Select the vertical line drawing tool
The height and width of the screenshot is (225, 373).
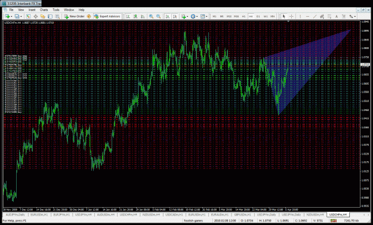300,16
